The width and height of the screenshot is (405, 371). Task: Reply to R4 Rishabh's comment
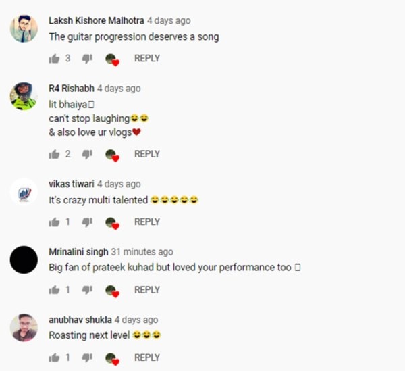(x=146, y=154)
